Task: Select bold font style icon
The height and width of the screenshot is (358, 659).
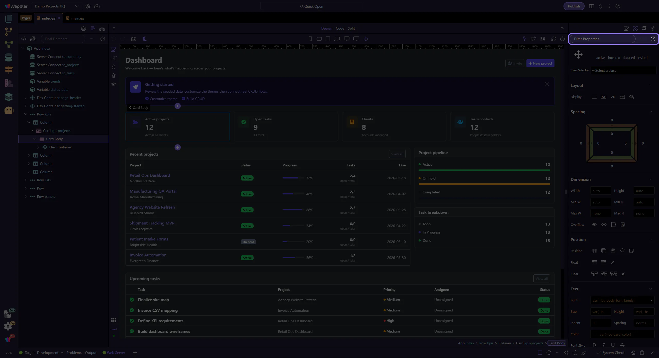Action: [x=594, y=345]
